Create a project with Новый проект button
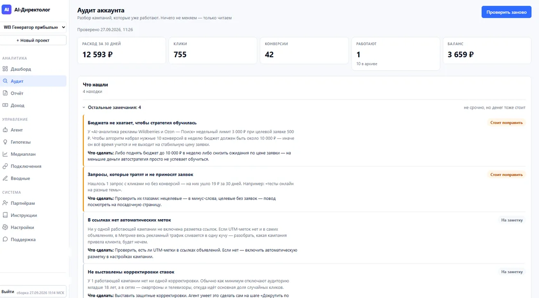The height and width of the screenshot is (298, 539). click(33, 40)
